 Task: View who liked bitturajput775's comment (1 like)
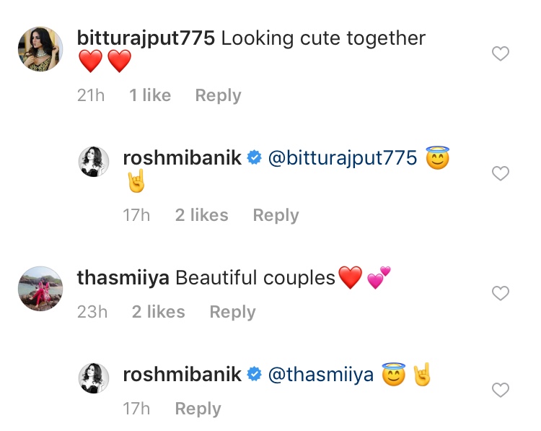[150, 95]
